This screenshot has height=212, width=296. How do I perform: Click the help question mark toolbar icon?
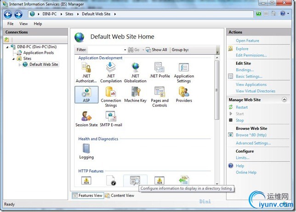[283, 14]
